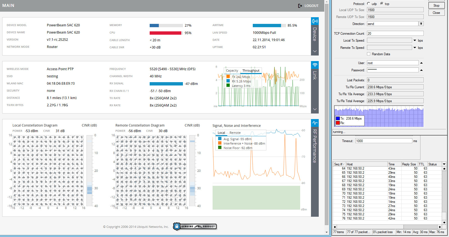Select the tcp protocol radio button
This screenshot has height=237, width=449.
(x=382, y=4)
